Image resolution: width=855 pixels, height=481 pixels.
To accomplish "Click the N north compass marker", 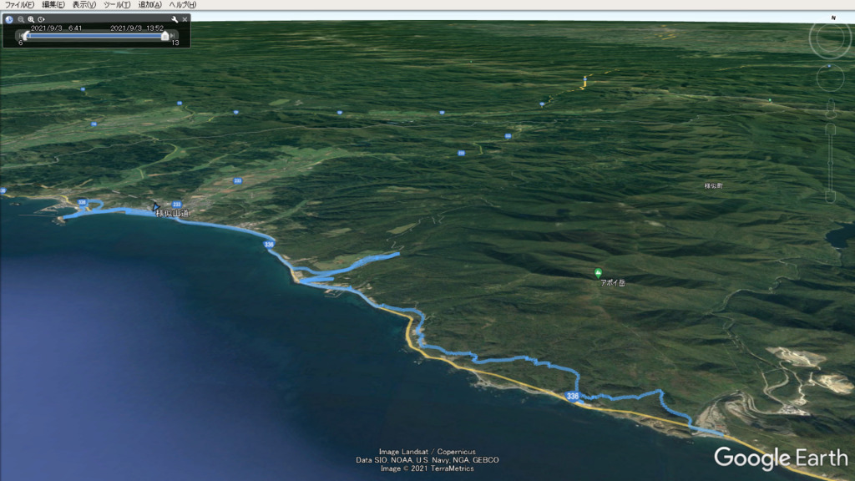I will pyautogui.click(x=832, y=18).
